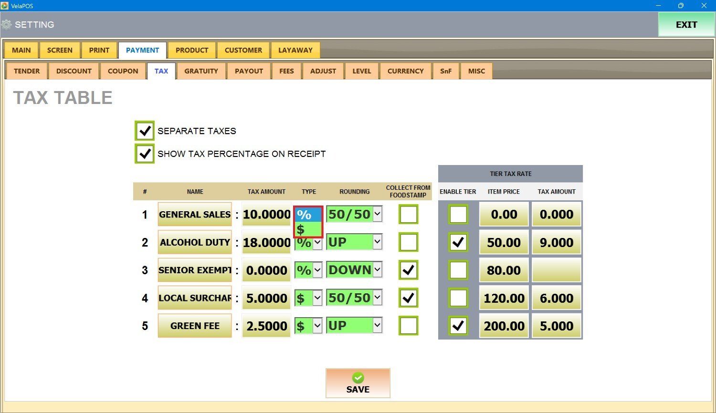Open rounding dropdown for Senior Exempt
This screenshot has height=413, width=716.
point(377,270)
